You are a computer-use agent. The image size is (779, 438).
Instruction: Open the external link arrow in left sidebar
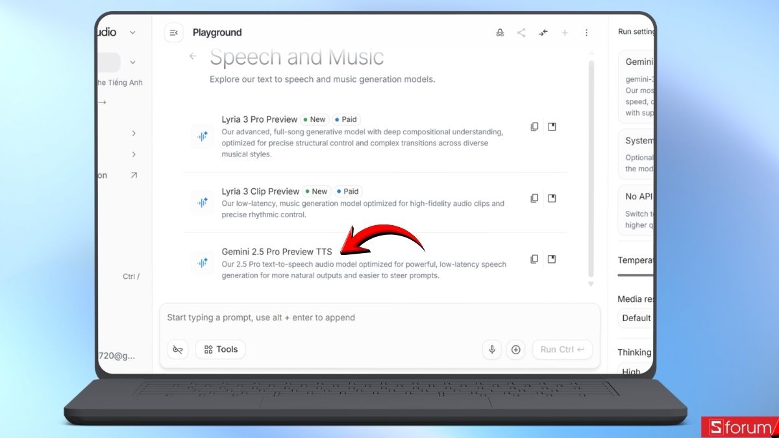point(134,175)
